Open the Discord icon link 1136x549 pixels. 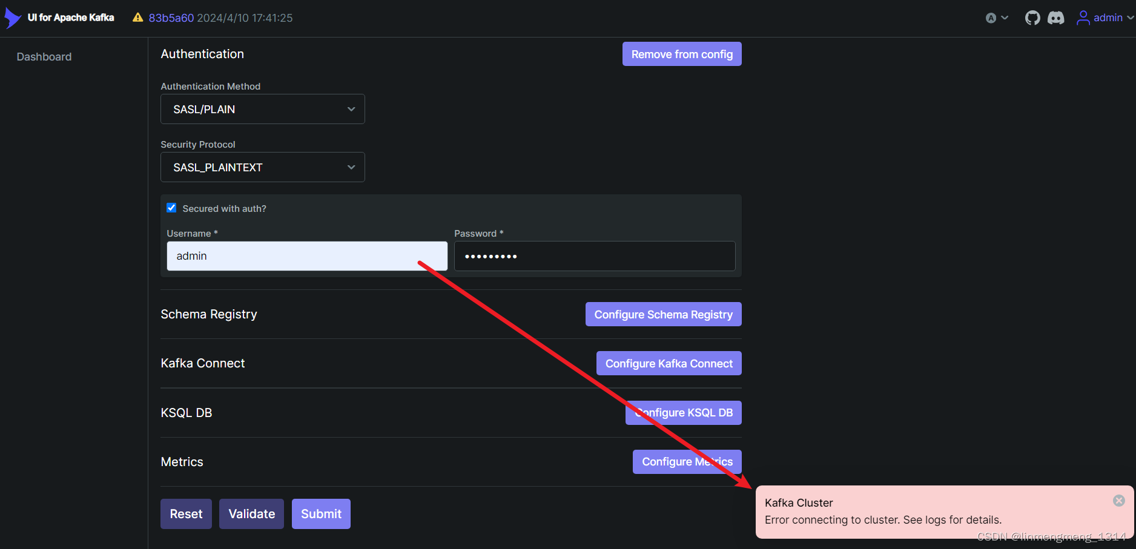coord(1056,18)
